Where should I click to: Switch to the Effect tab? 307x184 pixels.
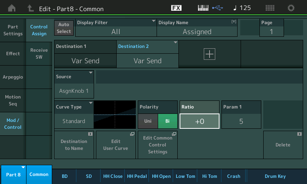tap(13, 54)
